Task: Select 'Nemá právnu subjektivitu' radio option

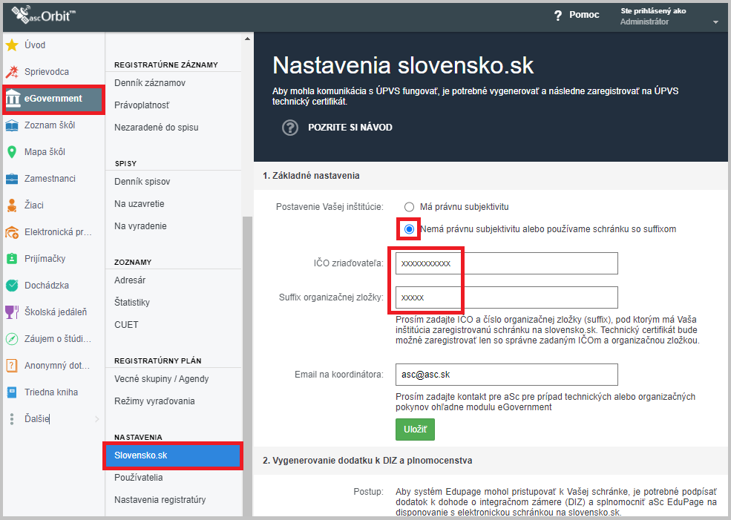Action: tap(409, 229)
